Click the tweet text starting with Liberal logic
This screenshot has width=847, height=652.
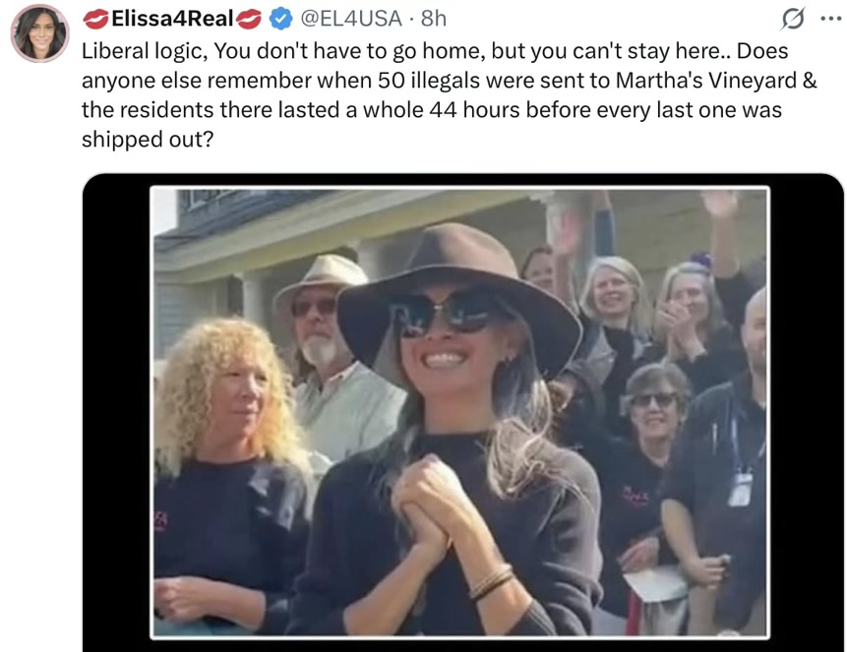click(x=449, y=95)
